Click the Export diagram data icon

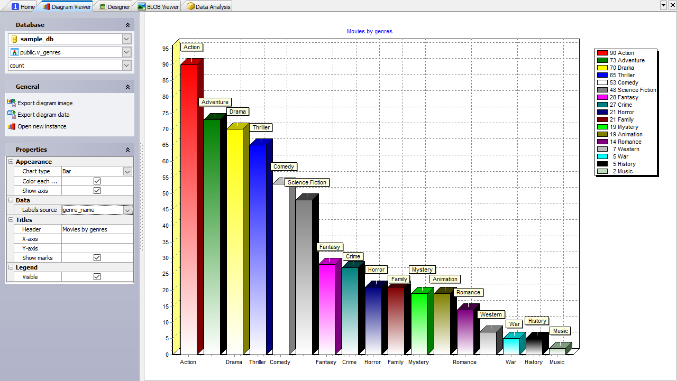12,115
